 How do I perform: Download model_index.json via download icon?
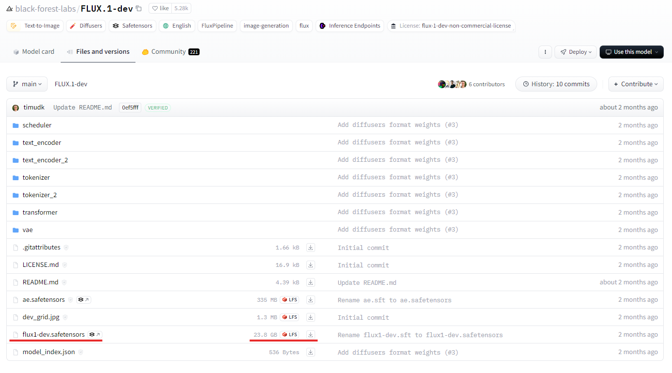(311, 352)
